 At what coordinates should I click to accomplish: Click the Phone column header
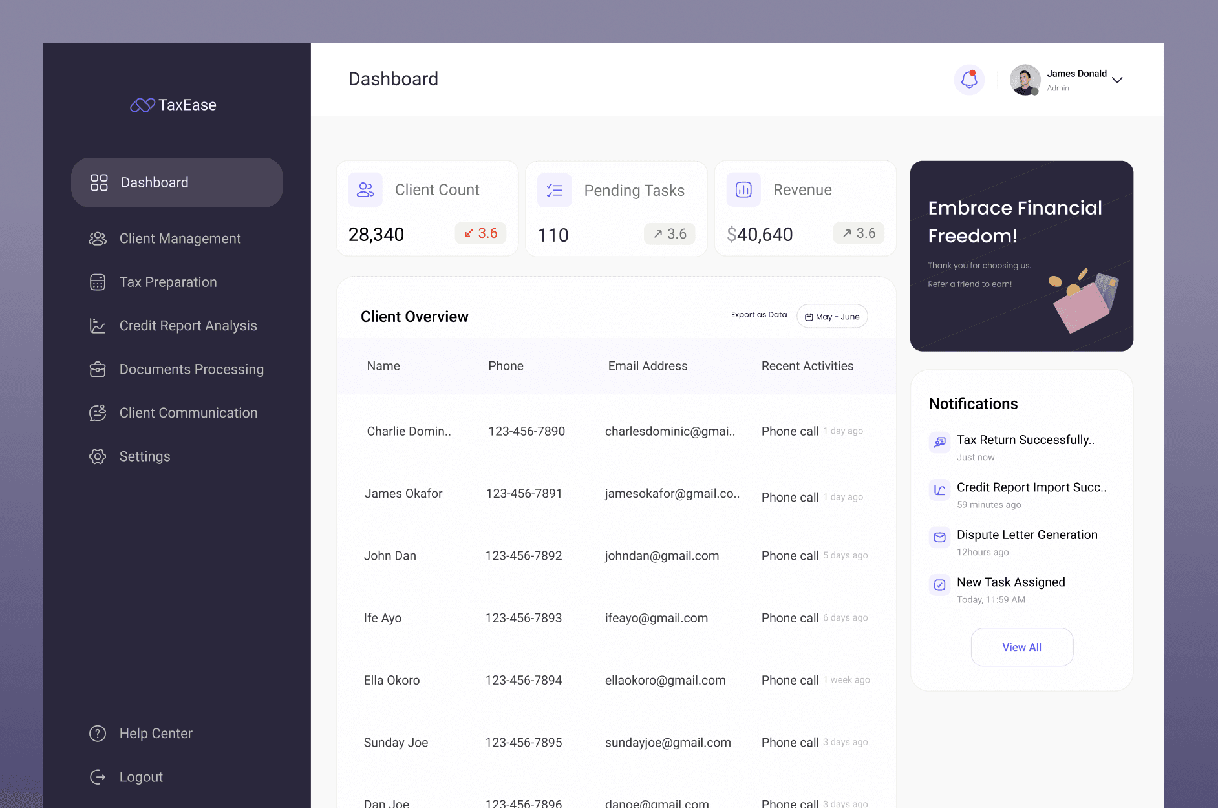(506, 366)
